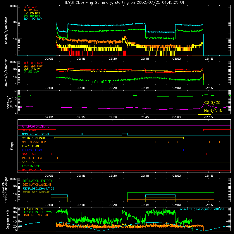Select the FRONT_RATIO_1225 legend label
Image resolution: width=234 pixels, height=234 pixels.
(x=38, y=212)
